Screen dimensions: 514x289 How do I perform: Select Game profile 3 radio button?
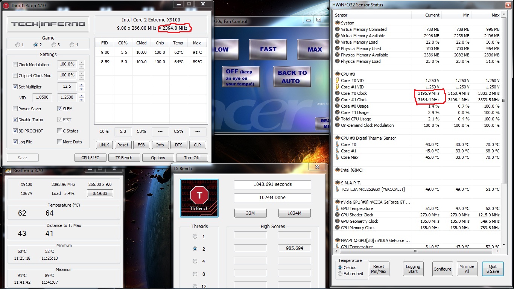pos(54,45)
